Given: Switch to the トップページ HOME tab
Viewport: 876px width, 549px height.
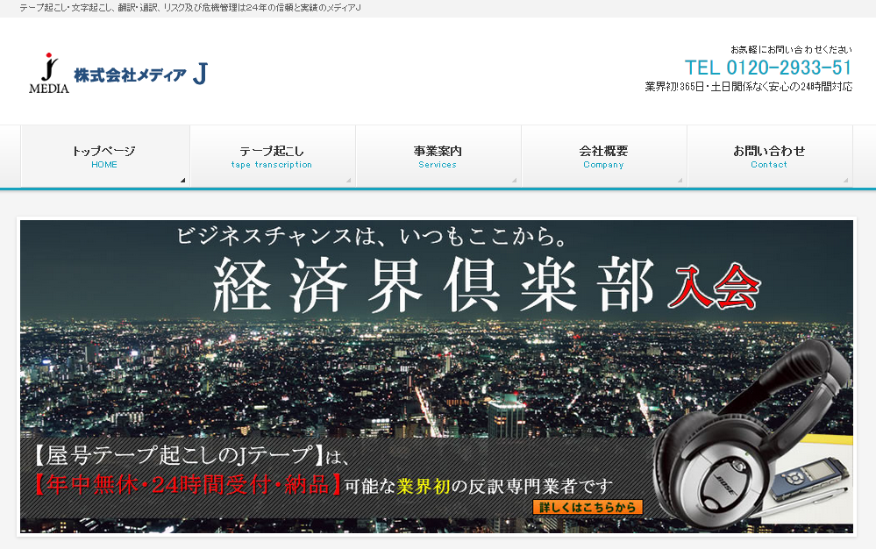Looking at the screenshot, I should coord(105,156).
